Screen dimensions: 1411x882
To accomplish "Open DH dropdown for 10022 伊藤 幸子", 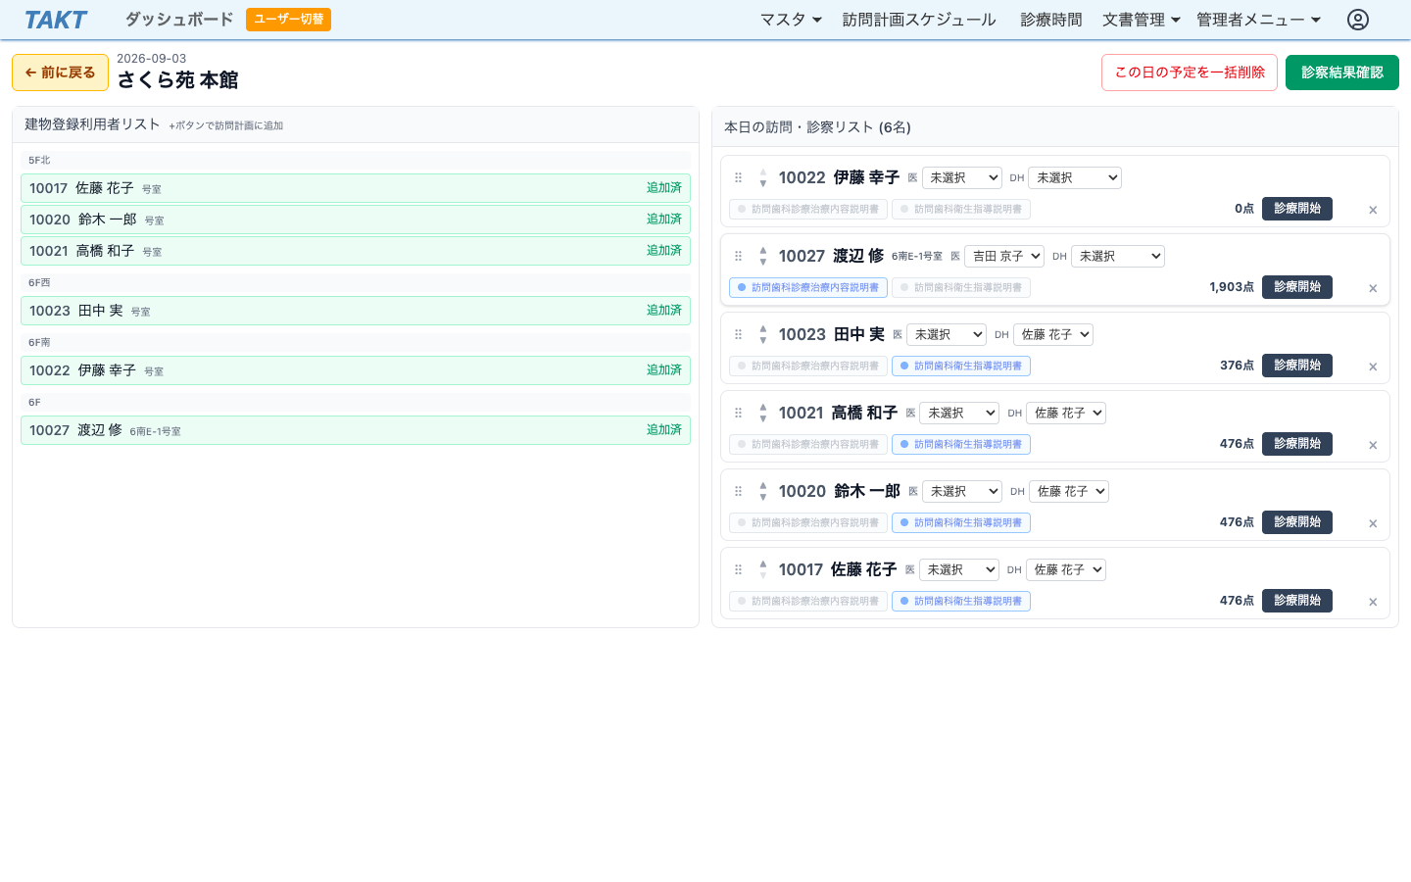I will point(1074,177).
